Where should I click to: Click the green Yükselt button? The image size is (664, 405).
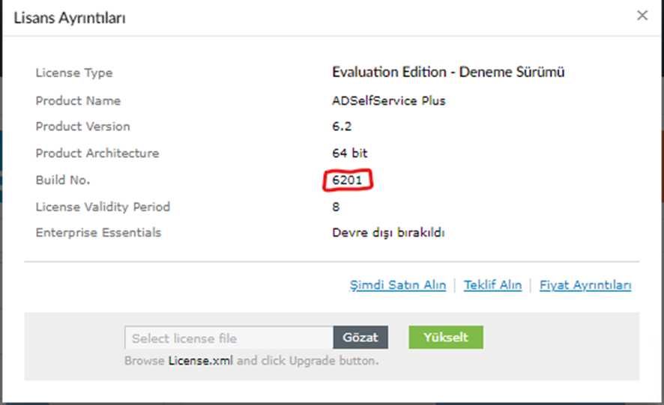(446, 338)
